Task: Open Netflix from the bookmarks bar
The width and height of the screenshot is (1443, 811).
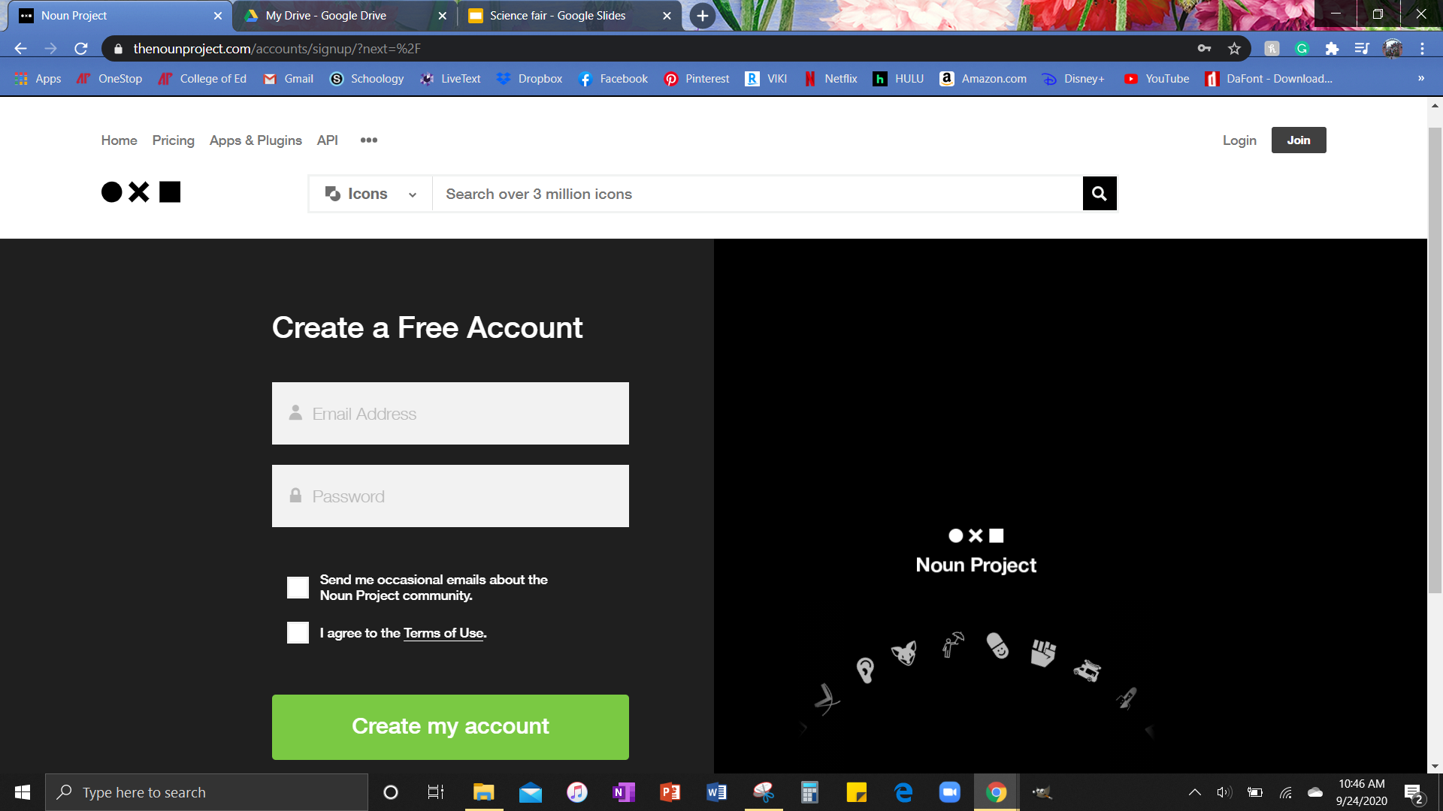Action: 830,78
